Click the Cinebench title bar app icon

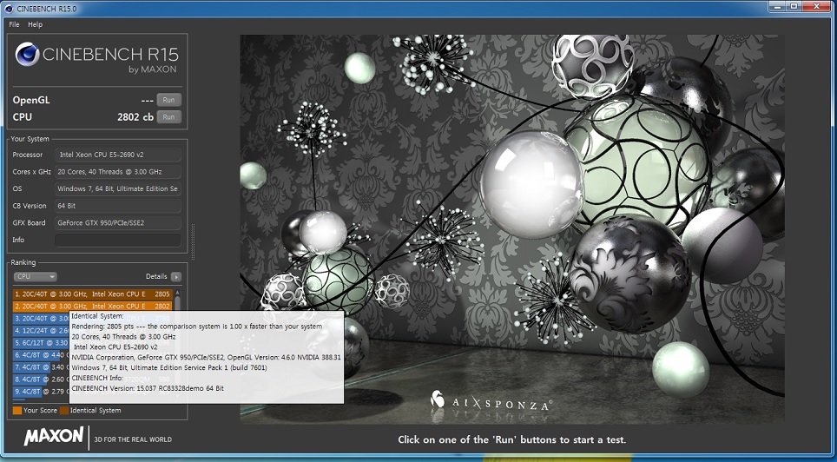(10, 9)
